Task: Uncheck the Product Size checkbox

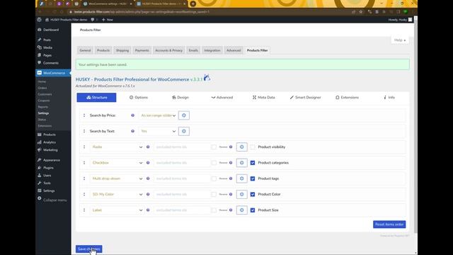Action: (253, 210)
